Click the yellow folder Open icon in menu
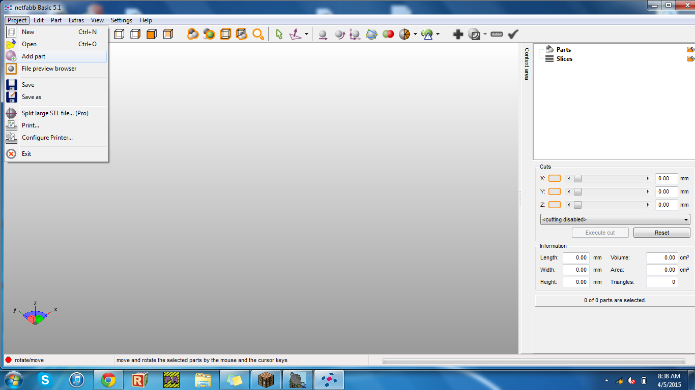This screenshot has width=695, height=390. click(x=11, y=44)
